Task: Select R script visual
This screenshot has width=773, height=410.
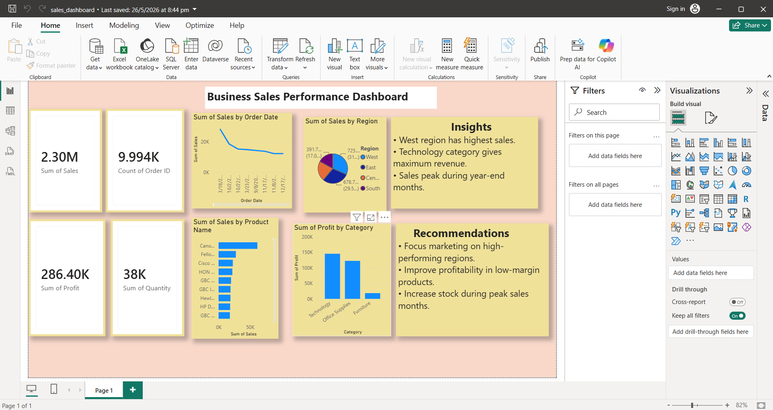Action: click(x=746, y=199)
